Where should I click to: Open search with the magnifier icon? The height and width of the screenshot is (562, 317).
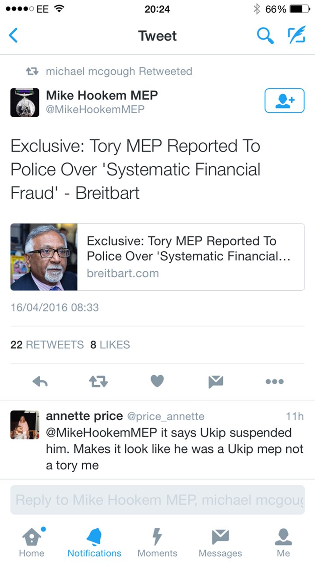(265, 36)
